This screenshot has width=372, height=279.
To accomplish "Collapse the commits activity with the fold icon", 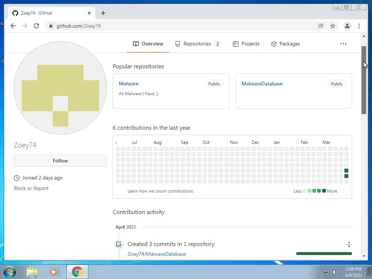I will point(349,244).
